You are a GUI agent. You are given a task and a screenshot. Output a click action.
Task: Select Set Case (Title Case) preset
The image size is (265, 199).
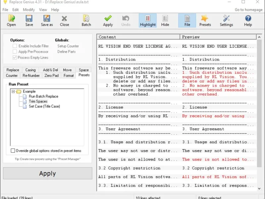[x=44, y=106]
